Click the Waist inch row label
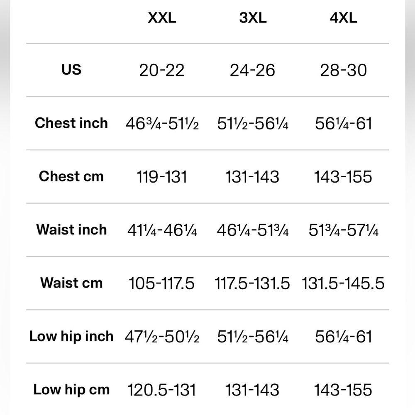Viewport: 415px width, 415px height. 71,229
